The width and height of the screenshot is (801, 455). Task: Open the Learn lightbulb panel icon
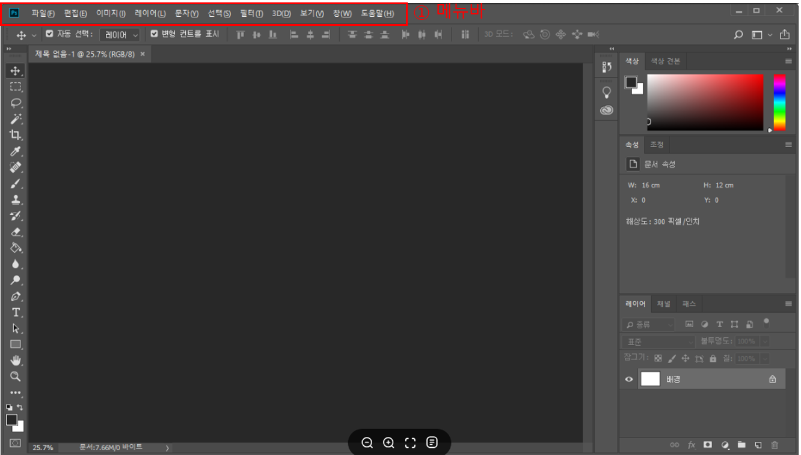coord(606,92)
